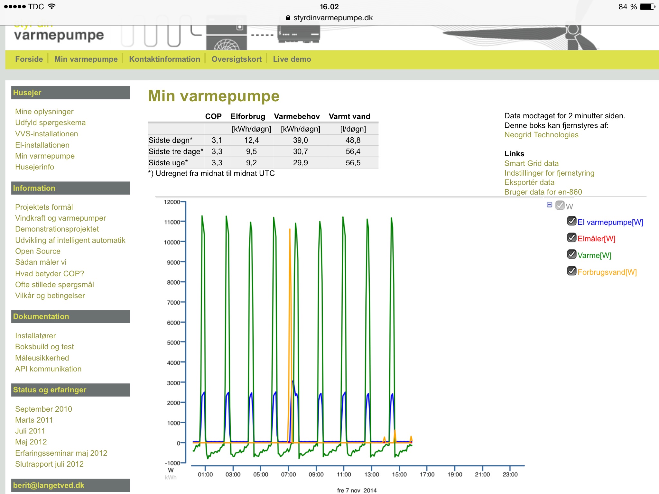Open Udvikling af intelligent automatik link
The height and width of the screenshot is (494, 659).
coord(70,240)
